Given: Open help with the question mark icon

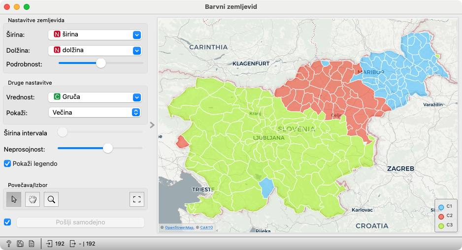Looking at the screenshot, I should tap(9, 244).
